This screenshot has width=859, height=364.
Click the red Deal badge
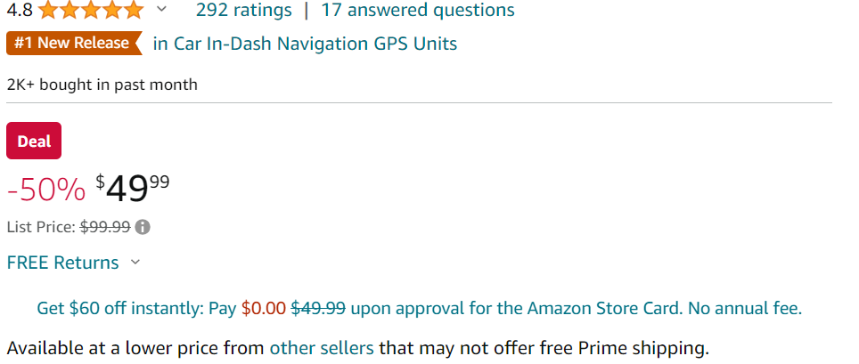(x=34, y=141)
